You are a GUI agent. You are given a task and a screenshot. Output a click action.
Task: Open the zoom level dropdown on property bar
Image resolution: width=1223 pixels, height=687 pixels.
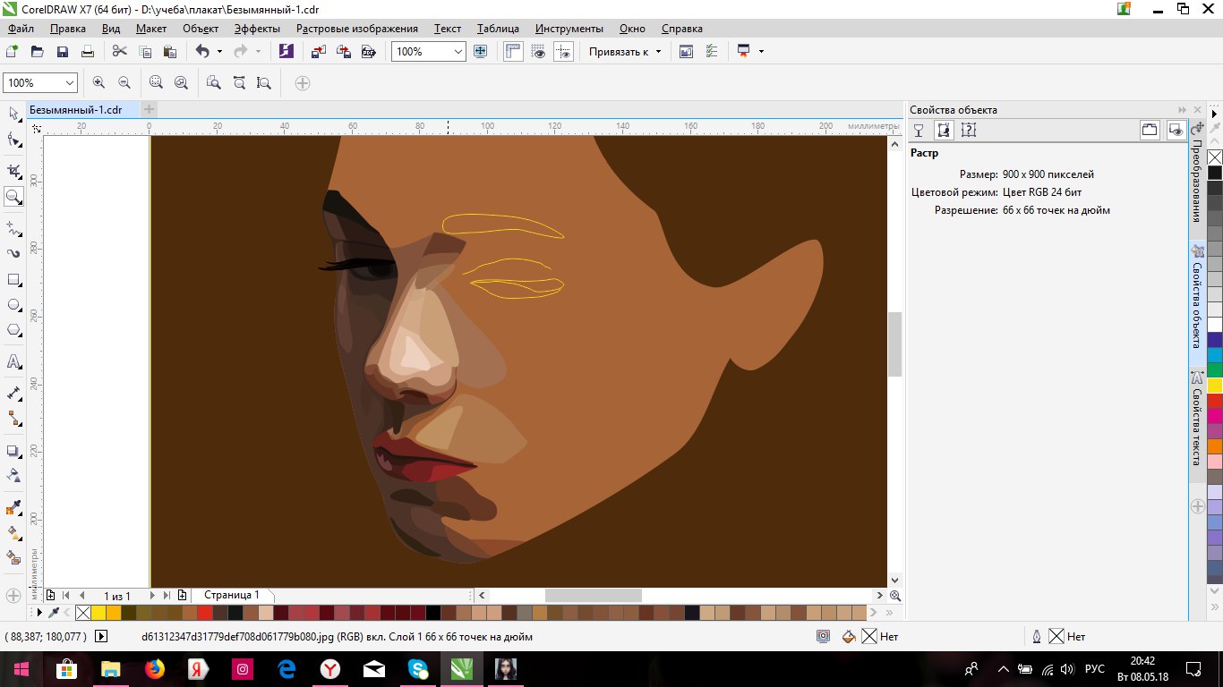coord(70,83)
